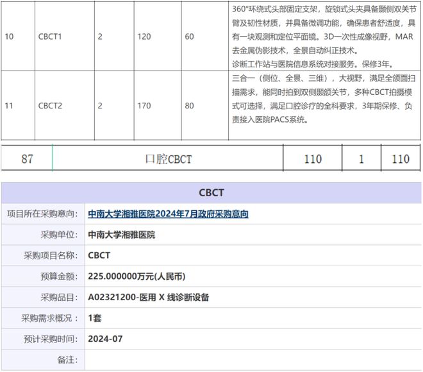Select the value 170 in CBCT2 row
The image size is (423, 372).
(144, 106)
